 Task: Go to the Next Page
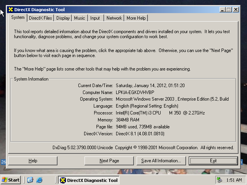pos(109,161)
